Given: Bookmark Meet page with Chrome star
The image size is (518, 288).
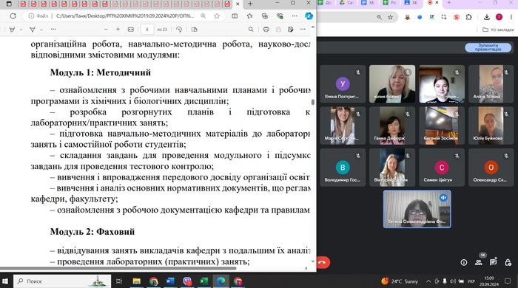Looking at the screenshot, I should click(x=391, y=17).
